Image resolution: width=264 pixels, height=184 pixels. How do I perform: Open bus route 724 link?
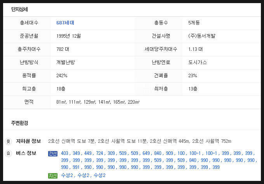(99, 153)
